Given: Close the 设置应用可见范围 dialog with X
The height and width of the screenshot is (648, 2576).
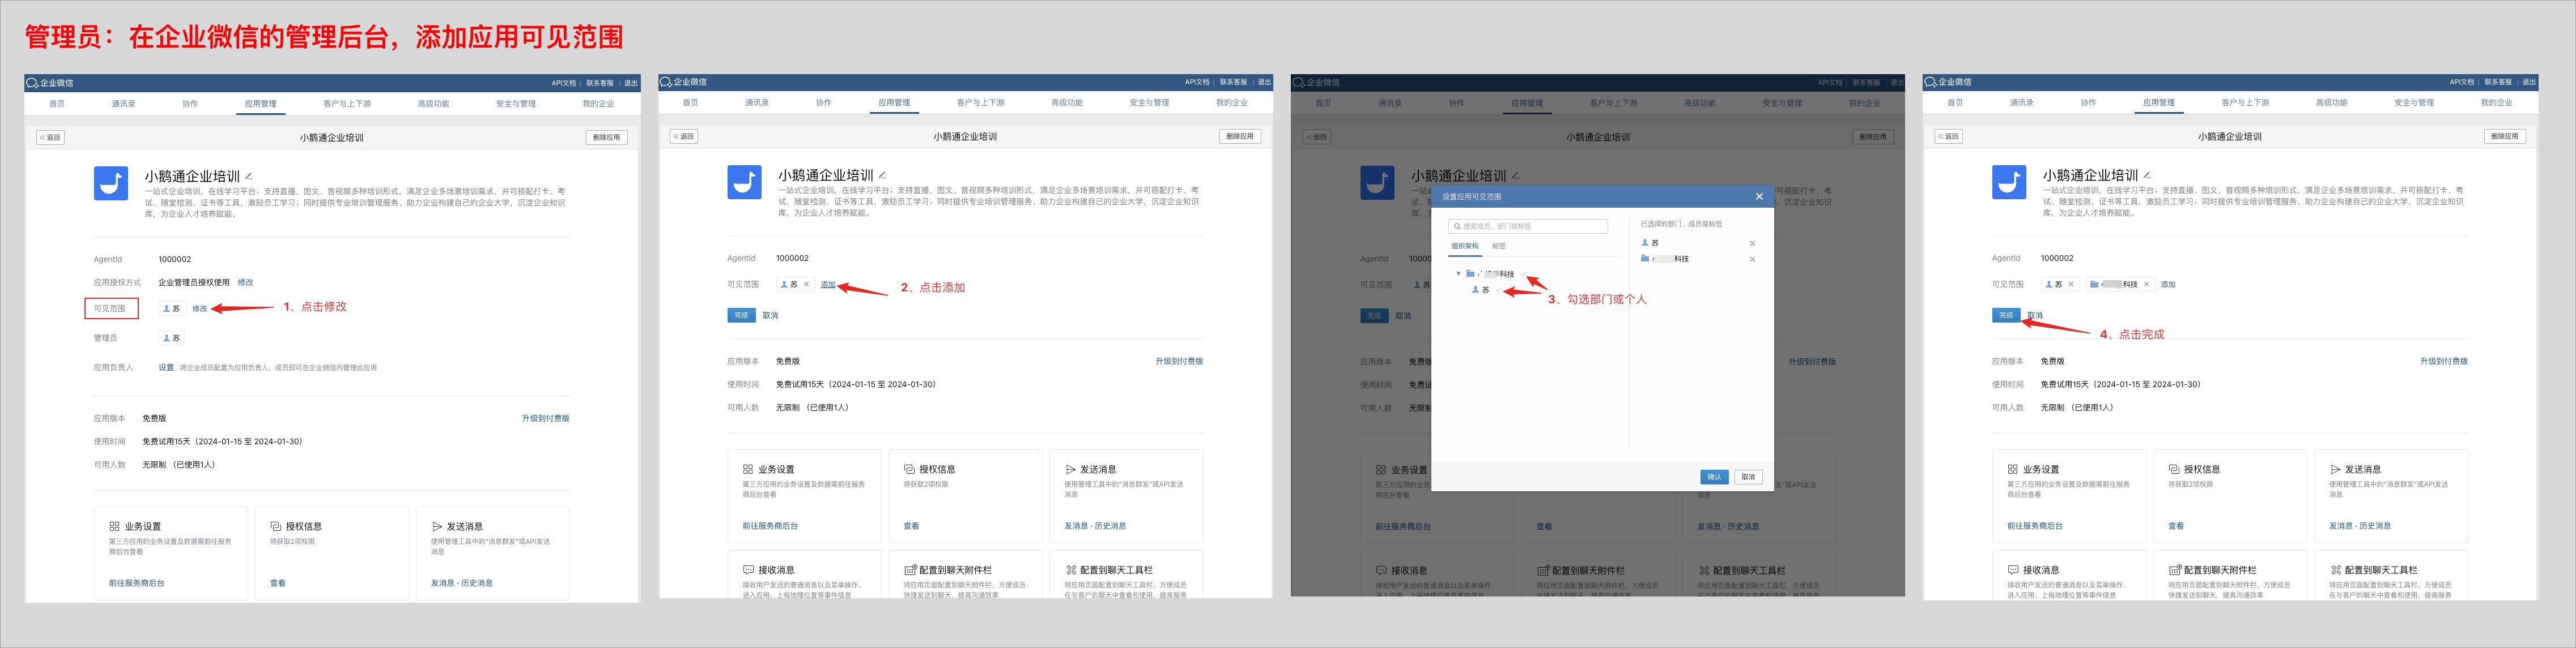Looking at the screenshot, I should click(x=1759, y=197).
